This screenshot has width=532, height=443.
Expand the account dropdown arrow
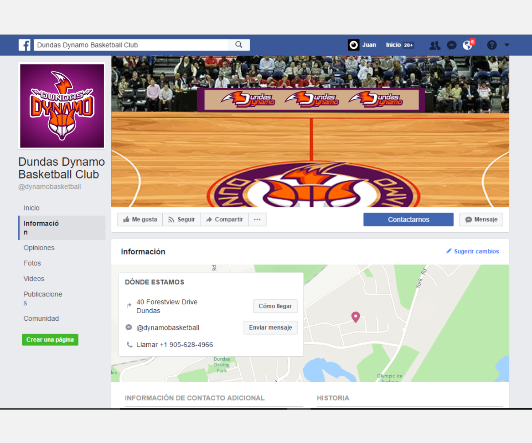pyautogui.click(x=507, y=45)
